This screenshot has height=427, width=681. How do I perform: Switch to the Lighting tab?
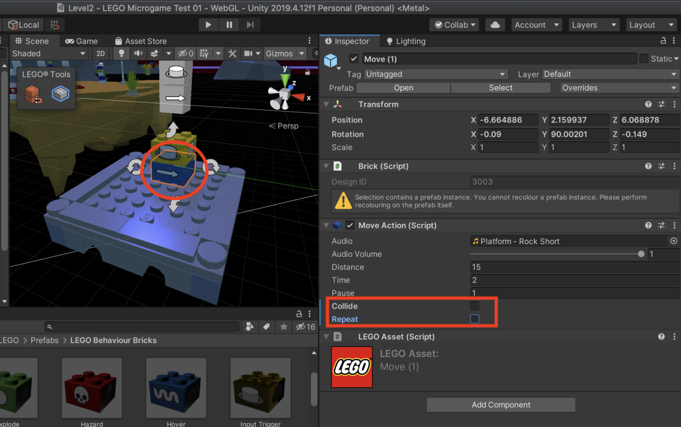(406, 41)
